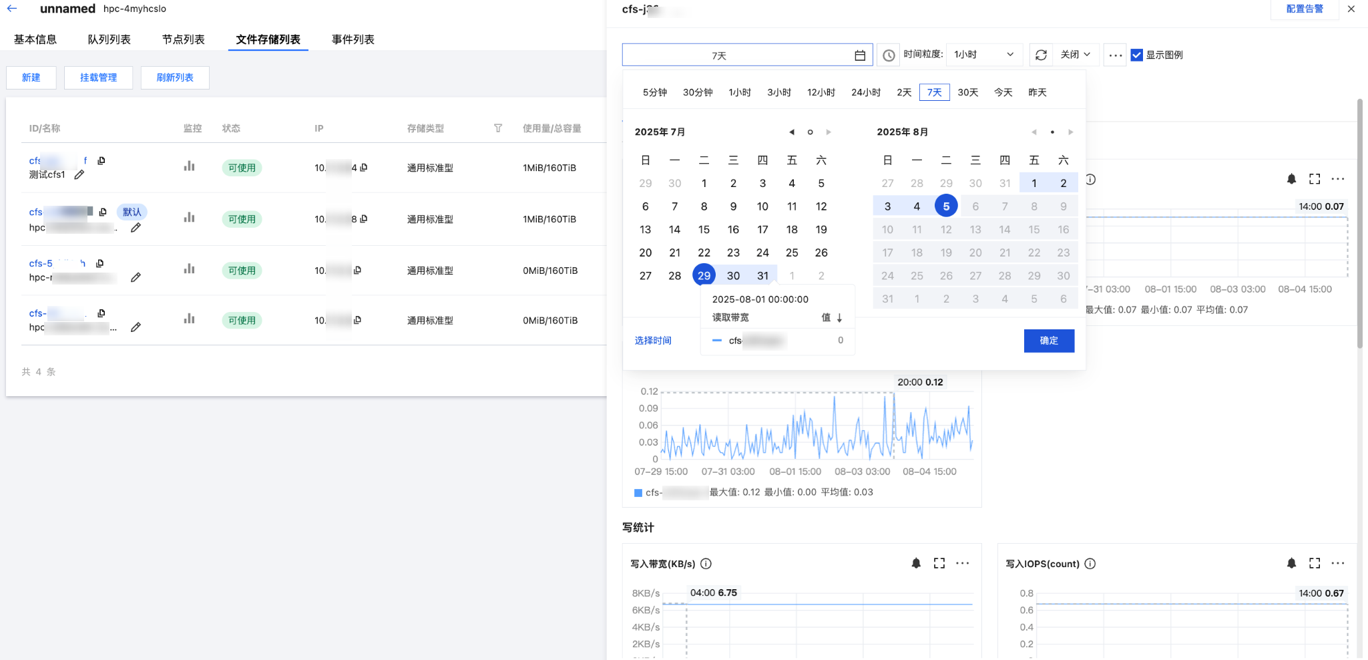Click alarm bell icon on 写入带宽 chart
1368x660 pixels.
click(x=916, y=564)
